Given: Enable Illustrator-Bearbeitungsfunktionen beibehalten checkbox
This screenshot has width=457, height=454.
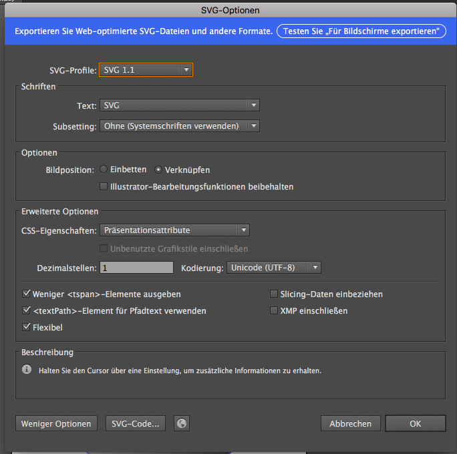Looking at the screenshot, I should [x=104, y=186].
